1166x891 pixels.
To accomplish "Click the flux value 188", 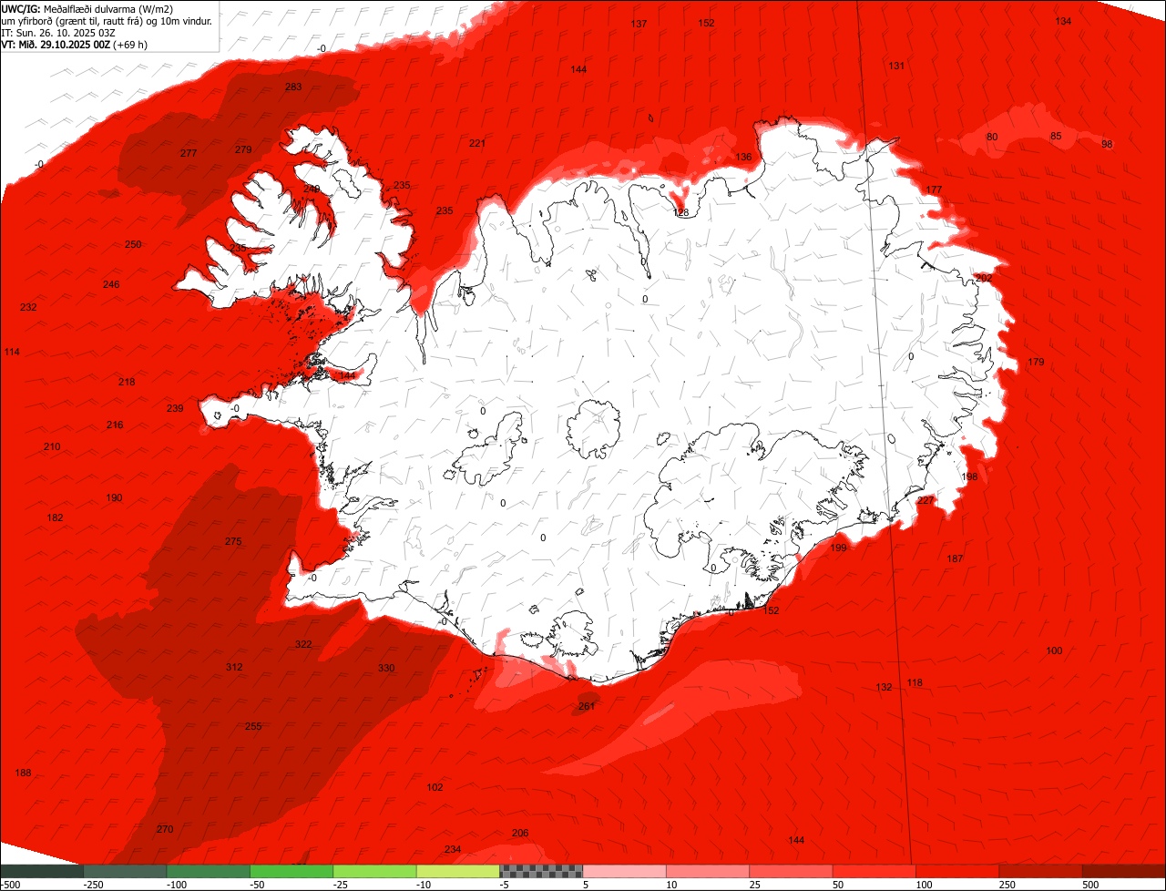I will tap(23, 773).
